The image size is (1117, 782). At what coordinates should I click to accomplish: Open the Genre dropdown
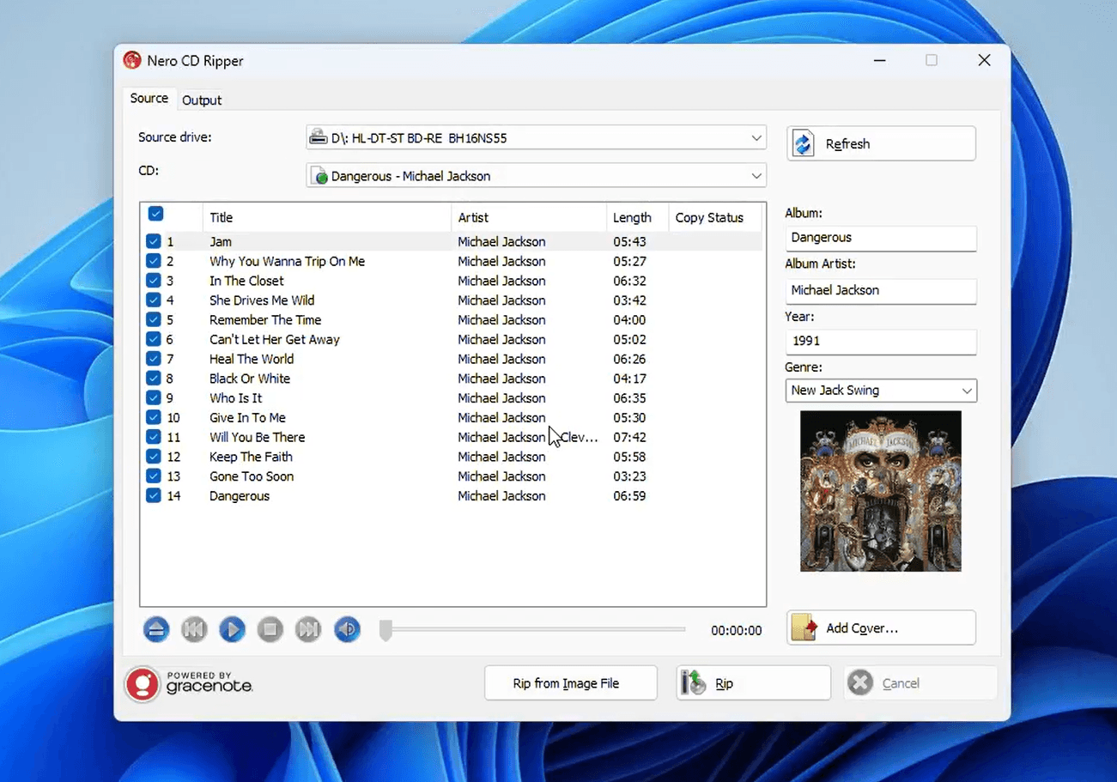coord(881,391)
